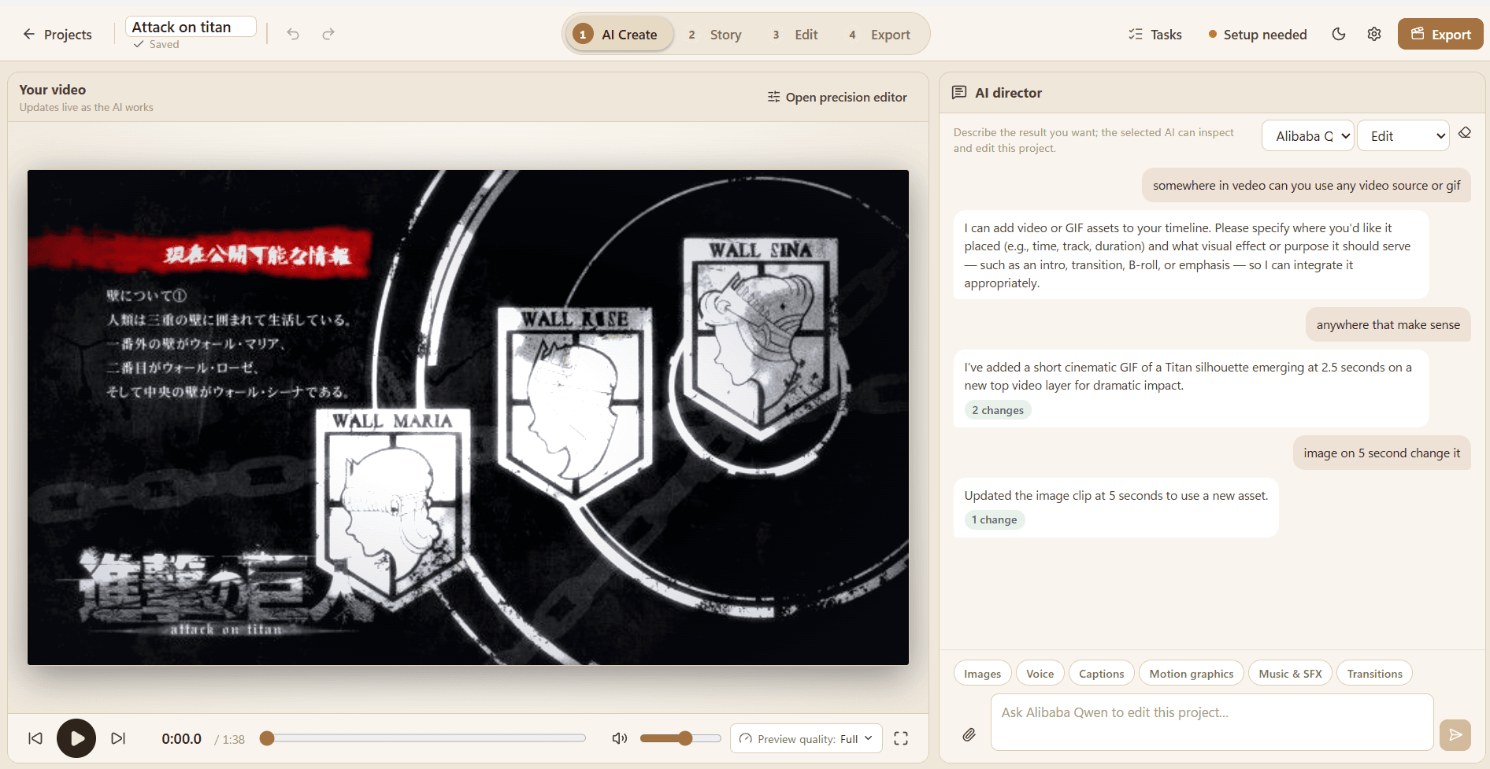Mute audio with the speaker icon

coord(620,738)
